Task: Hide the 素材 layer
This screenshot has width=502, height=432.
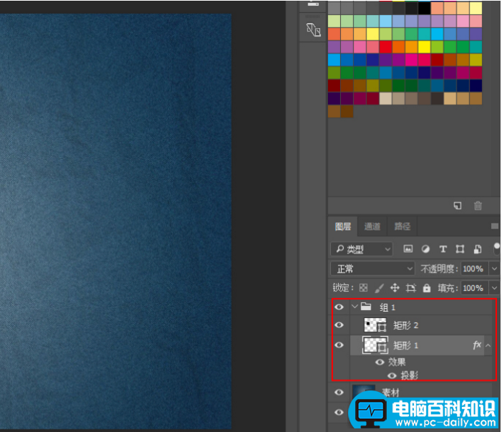Action: (x=339, y=393)
